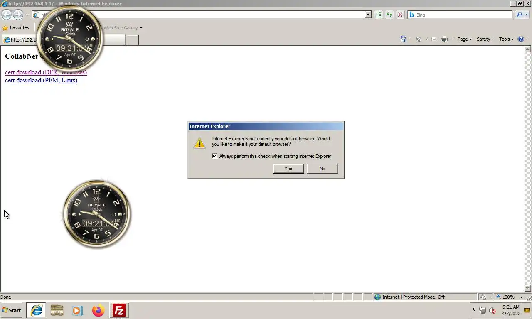Image resolution: width=532 pixels, height=319 pixels.
Task: Open the Safety menu
Action: point(485,39)
